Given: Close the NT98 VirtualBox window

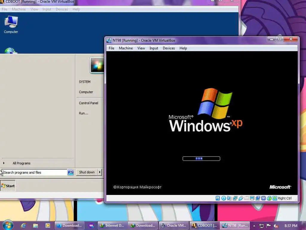Looking at the screenshot, I should 291,39.
